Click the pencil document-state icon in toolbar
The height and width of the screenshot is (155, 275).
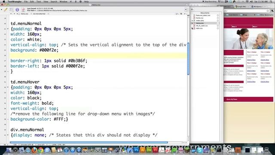pos(6,9)
